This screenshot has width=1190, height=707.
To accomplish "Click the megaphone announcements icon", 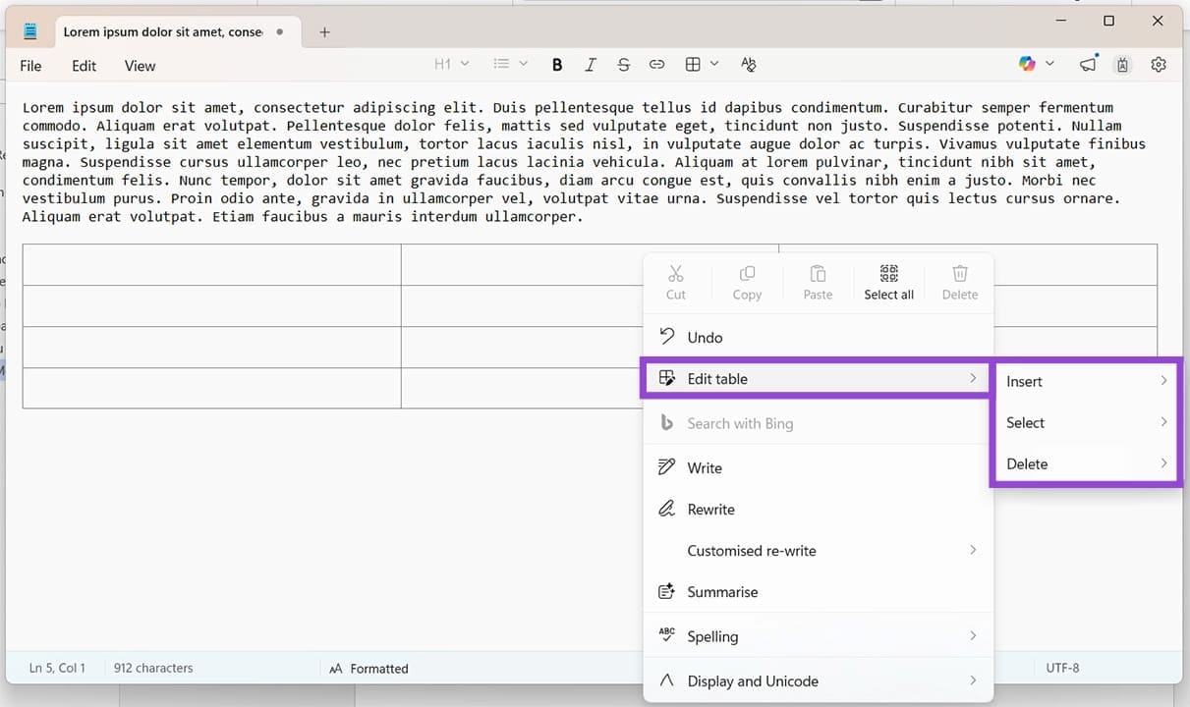I will click(x=1088, y=63).
